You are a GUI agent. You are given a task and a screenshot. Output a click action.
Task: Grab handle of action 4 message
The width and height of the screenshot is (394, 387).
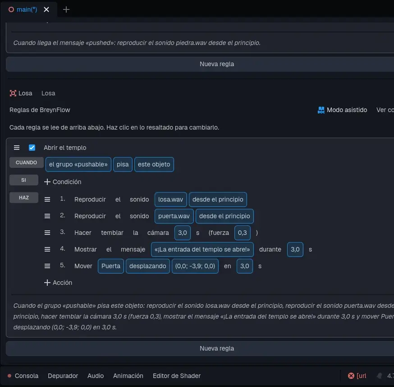click(47, 249)
